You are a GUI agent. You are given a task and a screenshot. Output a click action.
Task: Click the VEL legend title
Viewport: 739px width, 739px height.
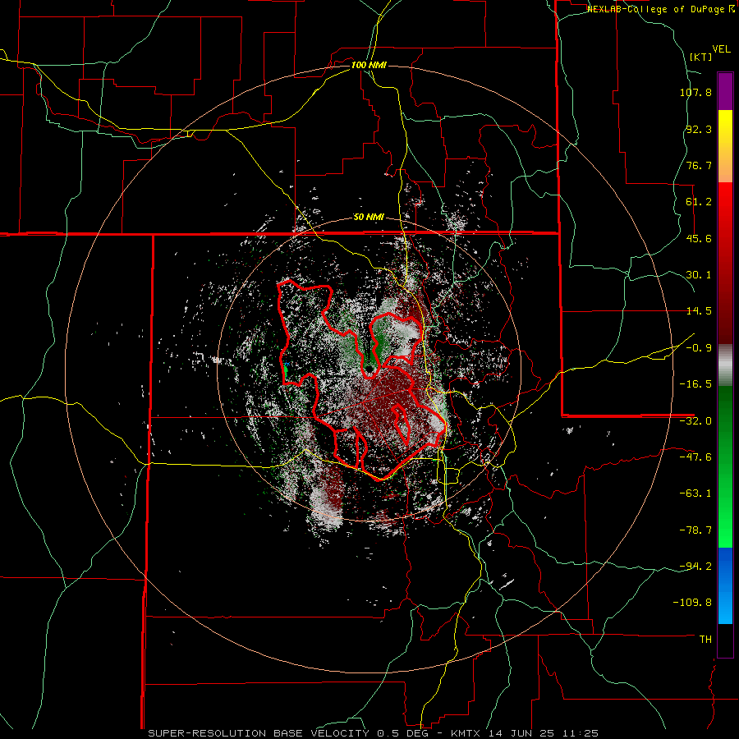[x=721, y=49]
